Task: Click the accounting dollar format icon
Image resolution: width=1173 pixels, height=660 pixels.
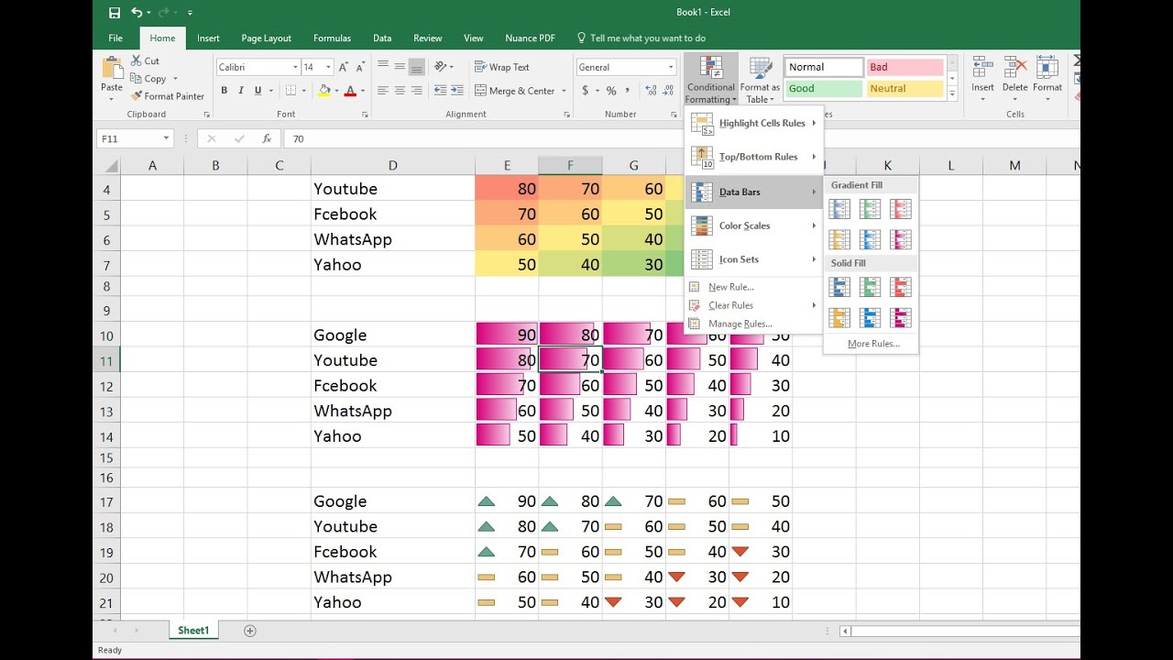Action: [585, 91]
